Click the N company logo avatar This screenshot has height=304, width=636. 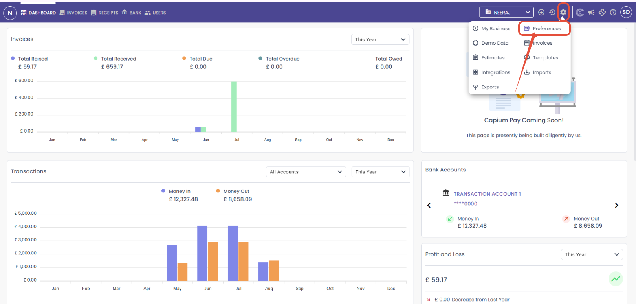click(x=10, y=13)
